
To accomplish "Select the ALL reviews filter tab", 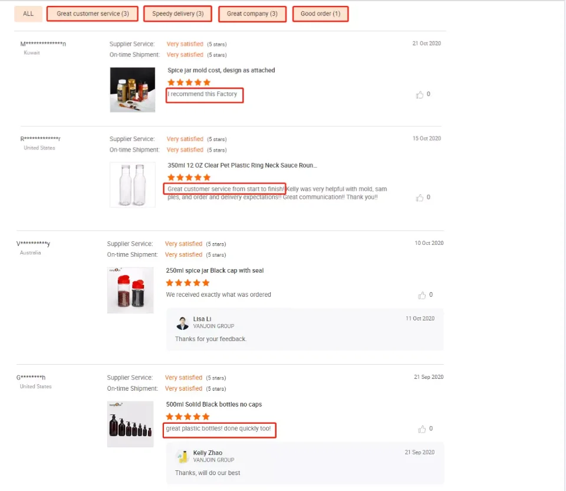I will tap(28, 14).
